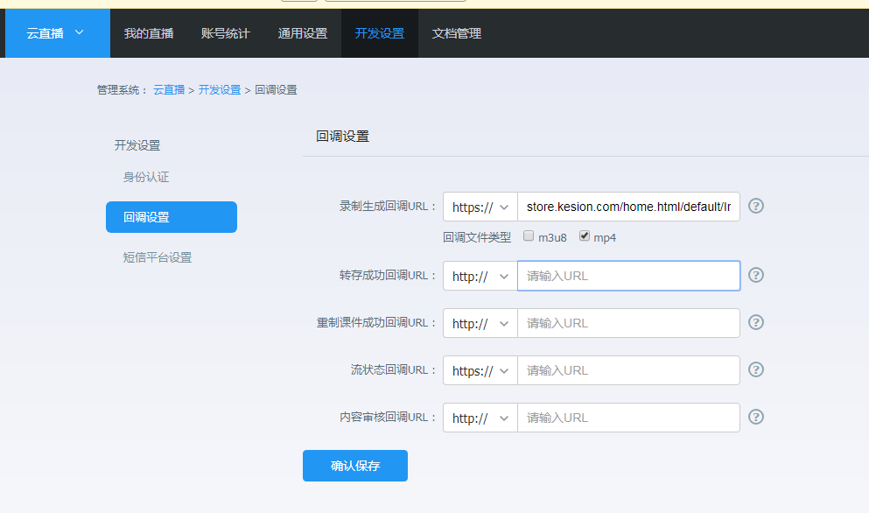Open help for 录制生成回调URL
Screen dimensions: 869x513
tap(755, 206)
